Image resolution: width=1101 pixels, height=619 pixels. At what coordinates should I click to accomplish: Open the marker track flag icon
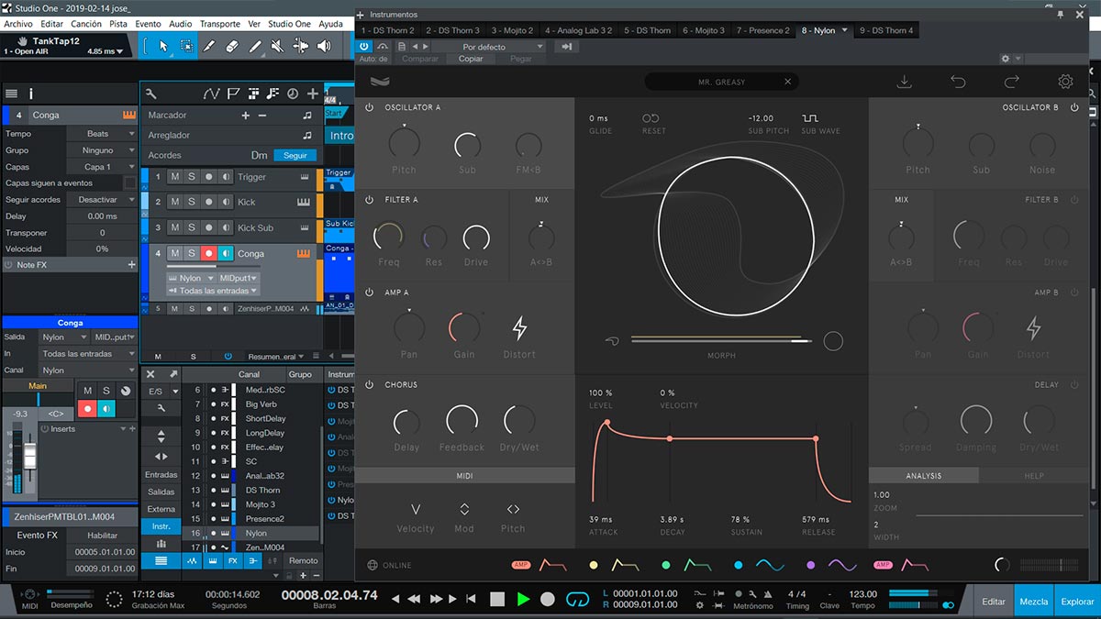(233, 94)
